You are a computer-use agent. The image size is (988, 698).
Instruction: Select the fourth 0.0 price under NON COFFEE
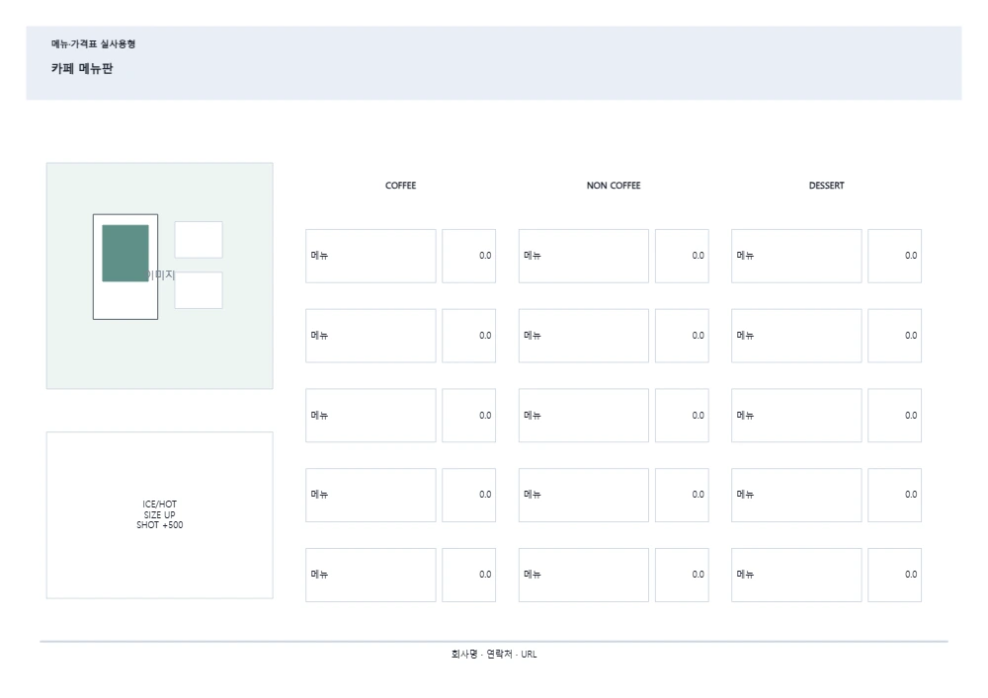(x=682, y=495)
